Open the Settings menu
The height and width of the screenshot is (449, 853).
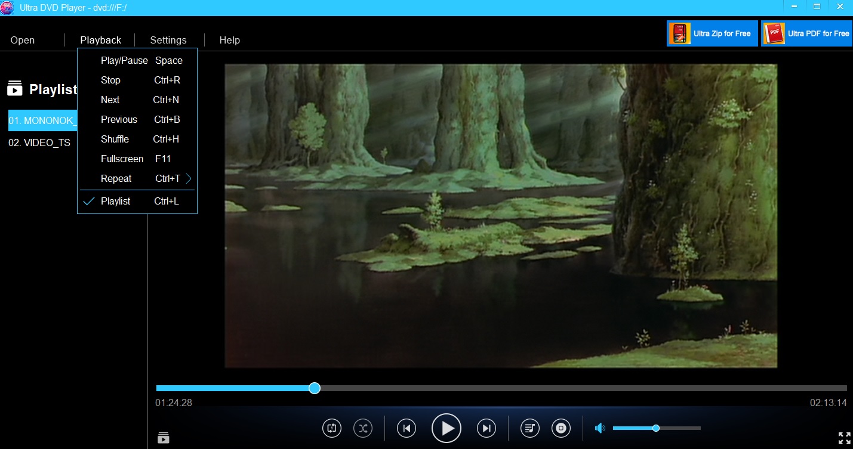point(168,40)
